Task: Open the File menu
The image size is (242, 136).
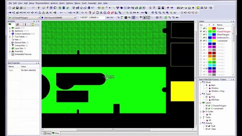Action: pyautogui.click(x=10, y=3)
